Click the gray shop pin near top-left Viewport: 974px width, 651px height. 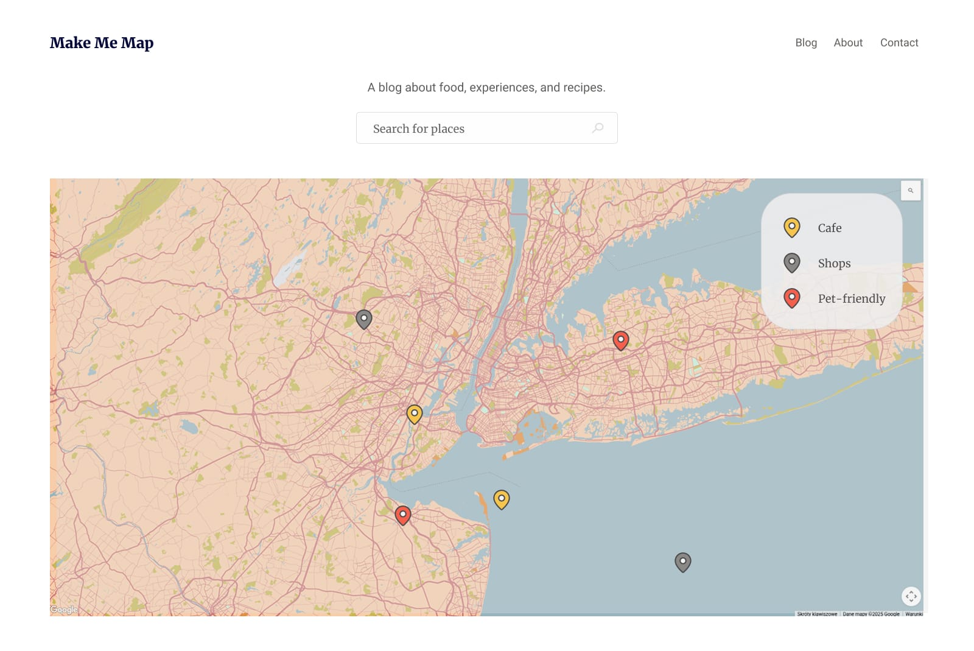pyautogui.click(x=364, y=319)
